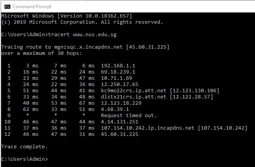Click hostname kc9mo22crs.ip.att.net
255x167 pixels.
click(134, 90)
